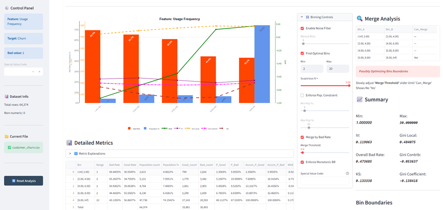Click the Merge Threshold slider handle

click(x=302, y=153)
